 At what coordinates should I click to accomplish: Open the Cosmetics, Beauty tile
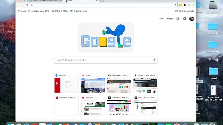[119, 105]
